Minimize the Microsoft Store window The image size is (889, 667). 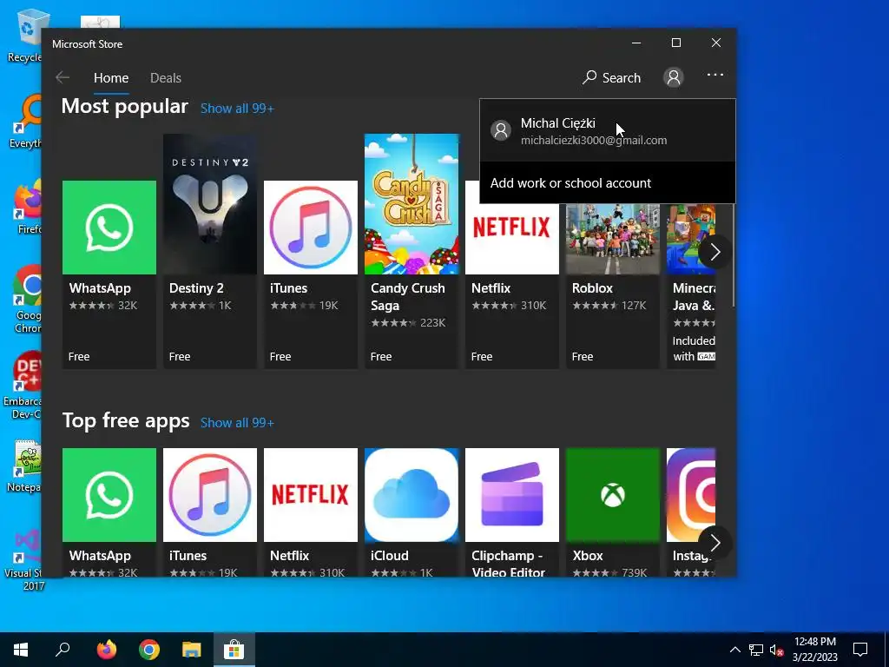pos(636,43)
